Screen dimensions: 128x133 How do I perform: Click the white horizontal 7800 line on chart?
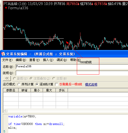(34, 38)
